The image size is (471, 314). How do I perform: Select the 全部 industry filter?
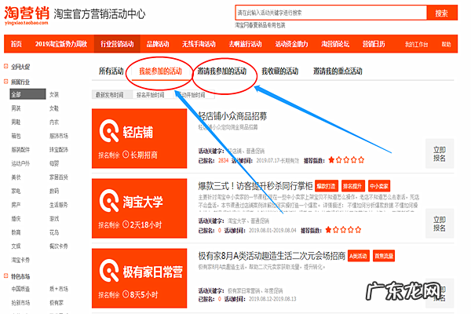click(x=27, y=94)
